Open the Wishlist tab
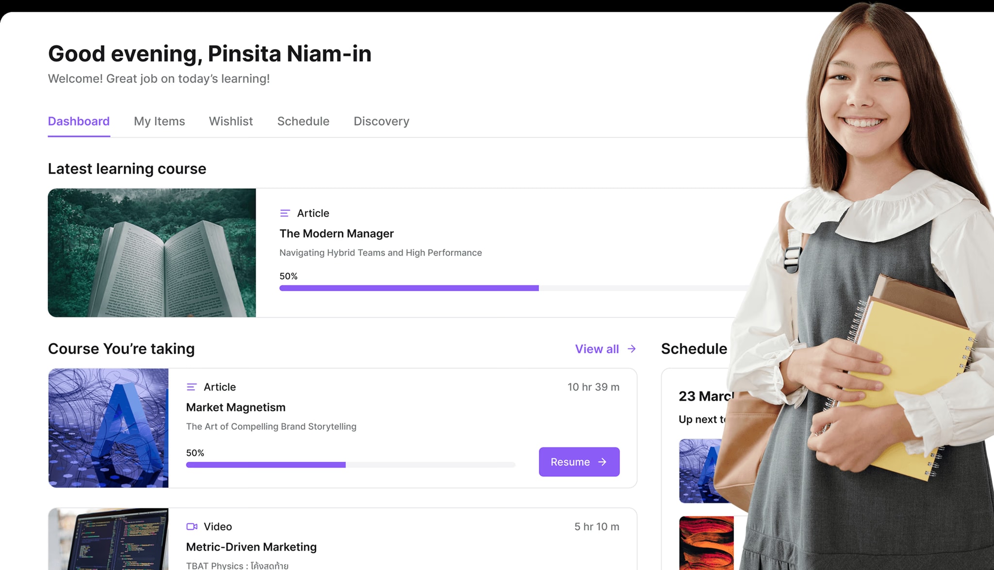Viewport: 994px width, 570px height. [x=231, y=121]
